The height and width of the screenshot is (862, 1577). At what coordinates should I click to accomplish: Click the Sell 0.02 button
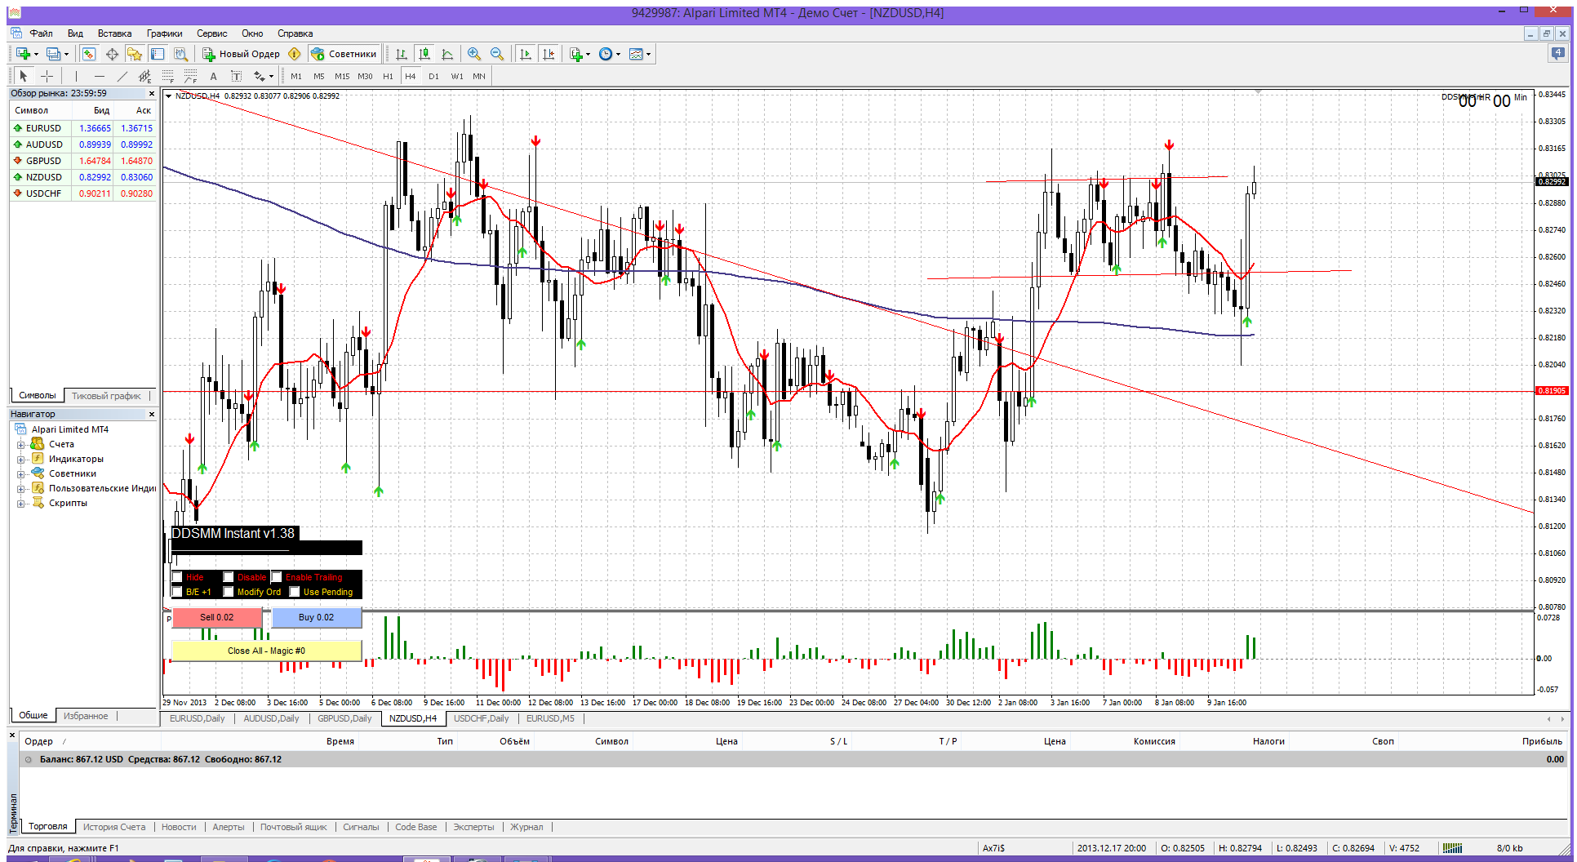[x=217, y=617]
